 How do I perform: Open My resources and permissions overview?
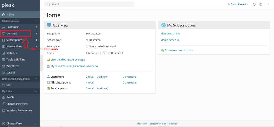[74, 66]
